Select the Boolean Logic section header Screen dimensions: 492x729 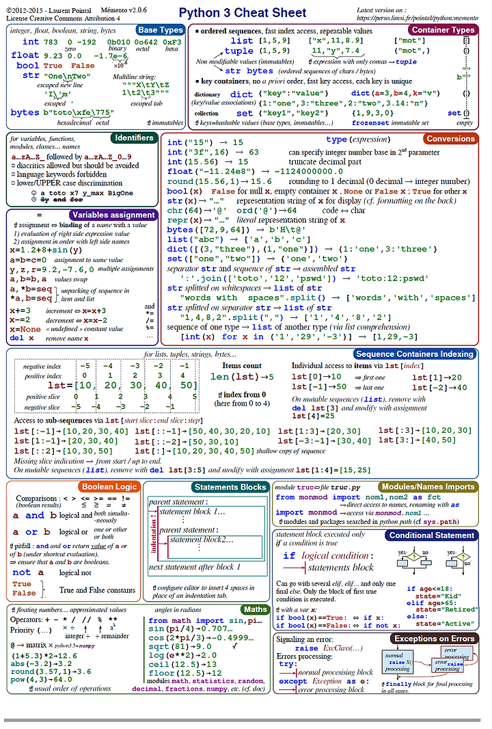pyautogui.click(x=109, y=486)
